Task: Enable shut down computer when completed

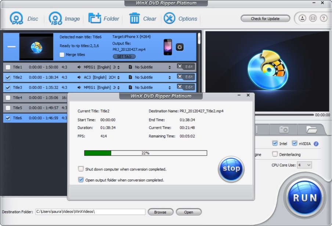Action: [81, 169]
